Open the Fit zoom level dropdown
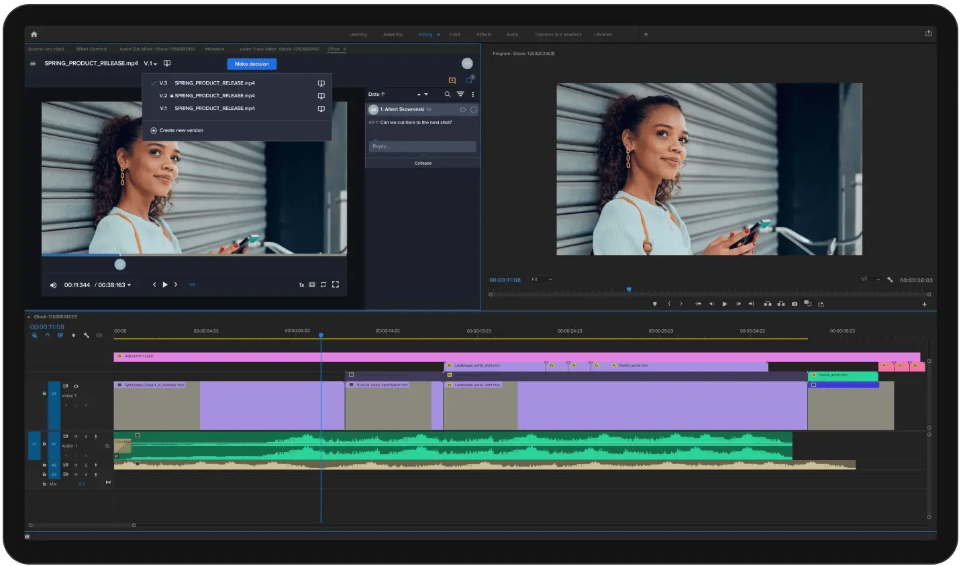This screenshot has width=961, height=566. [542, 280]
